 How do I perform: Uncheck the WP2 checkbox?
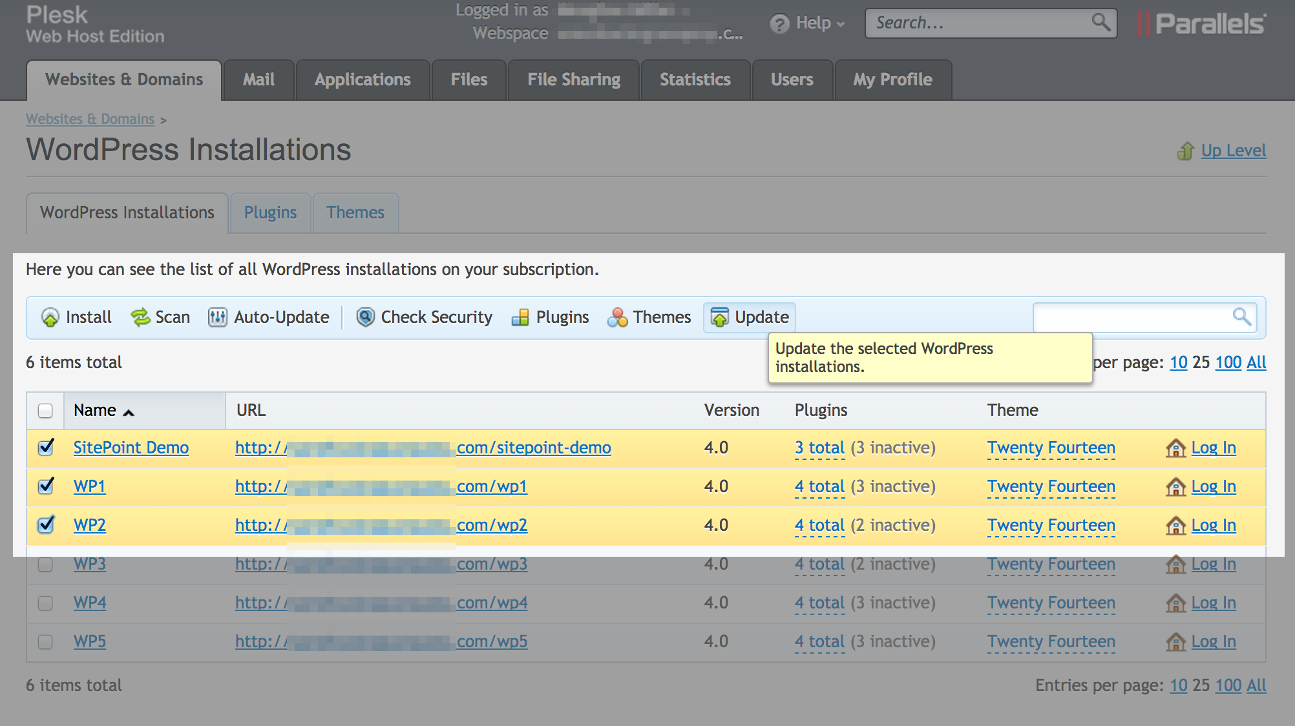(45, 524)
